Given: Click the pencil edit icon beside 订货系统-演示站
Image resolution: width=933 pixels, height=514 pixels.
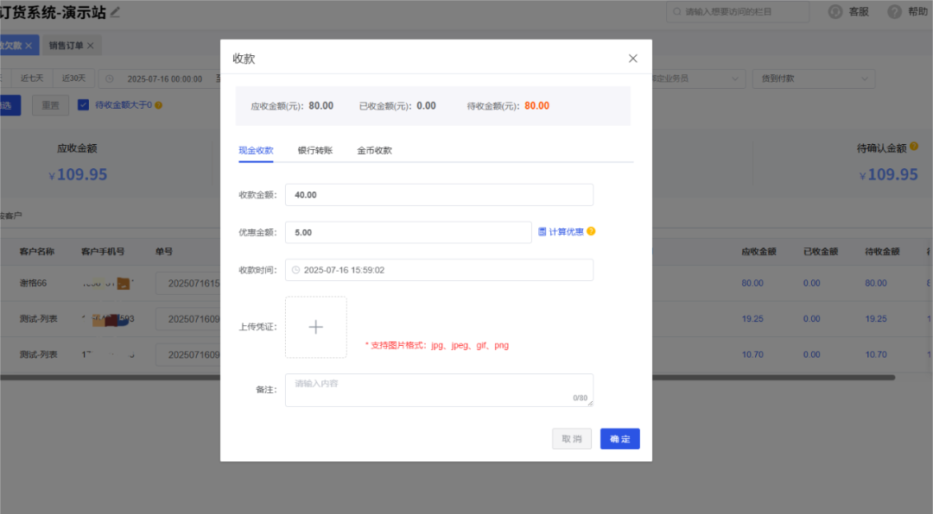Looking at the screenshot, I should (114, 11).
